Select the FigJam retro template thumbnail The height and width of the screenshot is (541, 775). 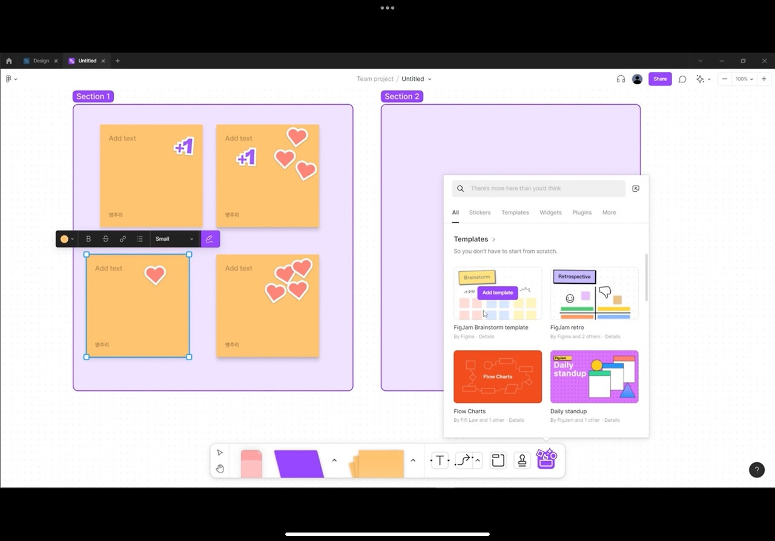coord(594,293)
